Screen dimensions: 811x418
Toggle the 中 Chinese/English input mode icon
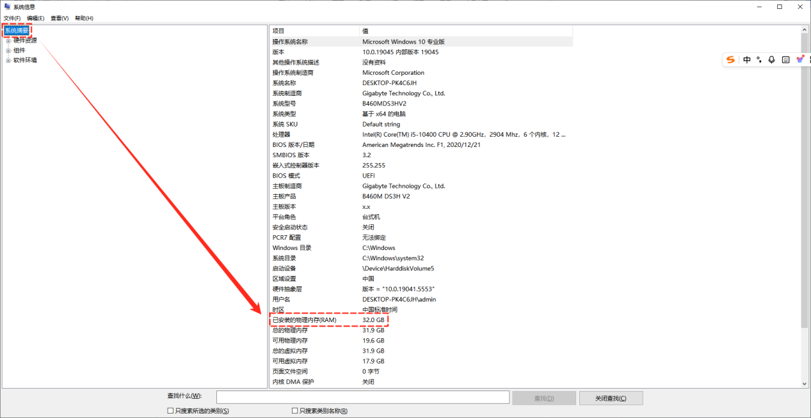(747, 59)
